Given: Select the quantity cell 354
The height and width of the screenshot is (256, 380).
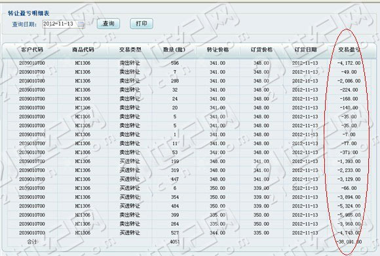Looking at the screenshot, I should pyautogui.click(x=175, y=197).
